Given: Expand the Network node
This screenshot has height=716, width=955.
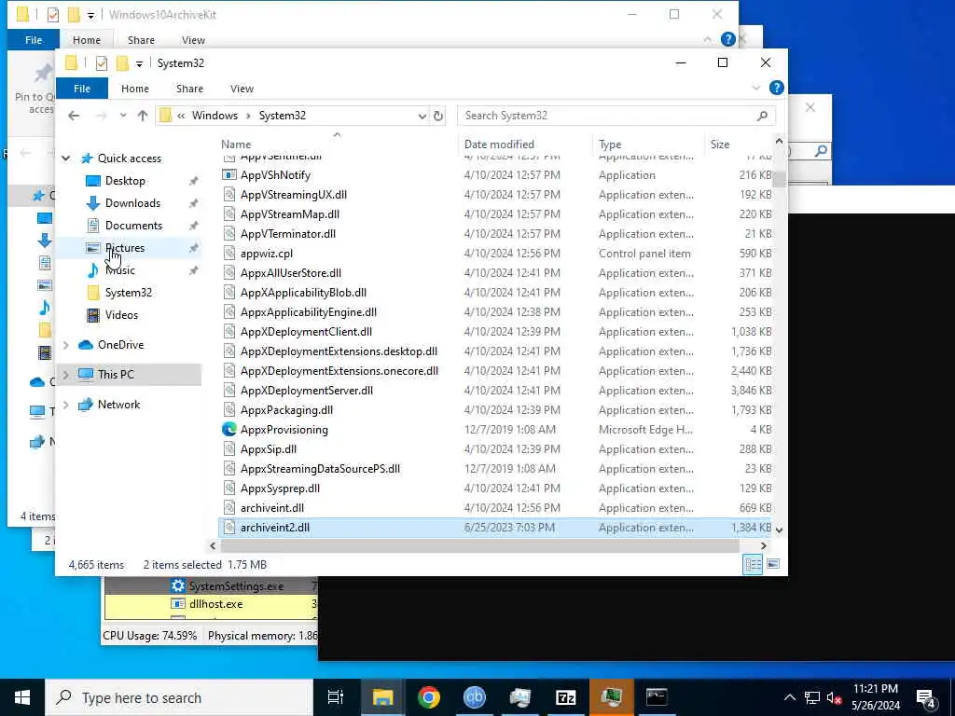Looking at the screenshot, I should (66, 405).
